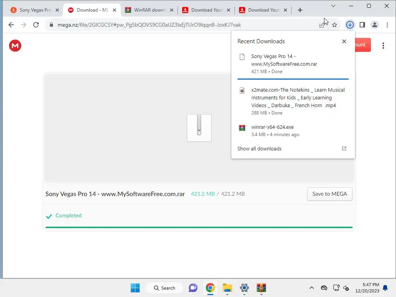Image resolution: width=396 pixels, height=297 pixels.
Task: Click the Save to MEGA button
Action: click(329, 194)
